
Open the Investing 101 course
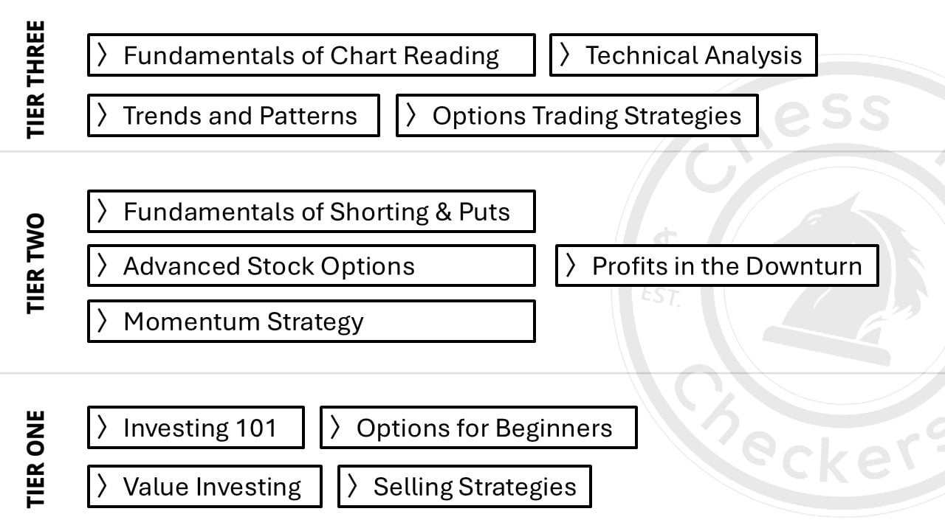[x=196, y=427]
